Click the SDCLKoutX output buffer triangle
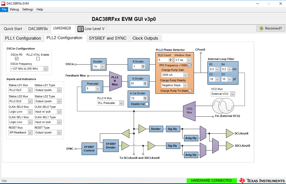The height and width of the screenshot is (184, 286). click(x=230, y=146)
